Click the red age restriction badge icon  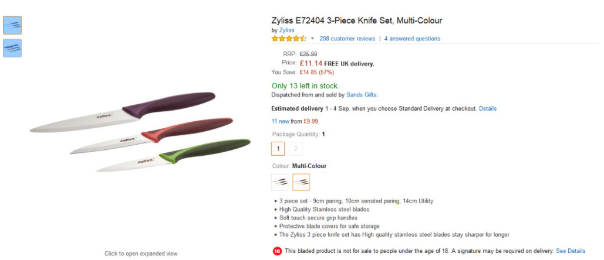(x=277, y=251)
